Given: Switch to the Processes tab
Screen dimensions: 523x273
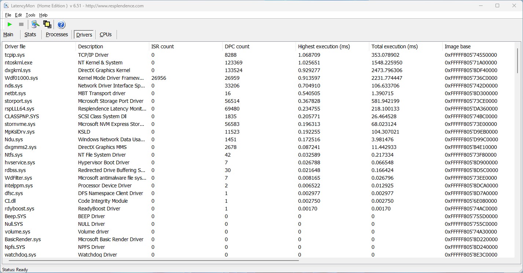Looking at the screenshot, I should pyautogui.click(x=56, y=34).
